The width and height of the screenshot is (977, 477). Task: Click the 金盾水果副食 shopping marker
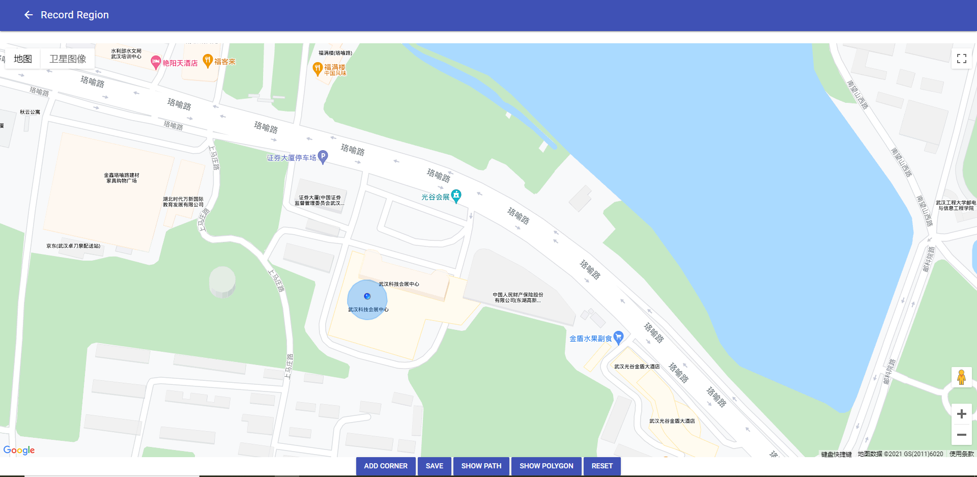[x=618, y=338]
